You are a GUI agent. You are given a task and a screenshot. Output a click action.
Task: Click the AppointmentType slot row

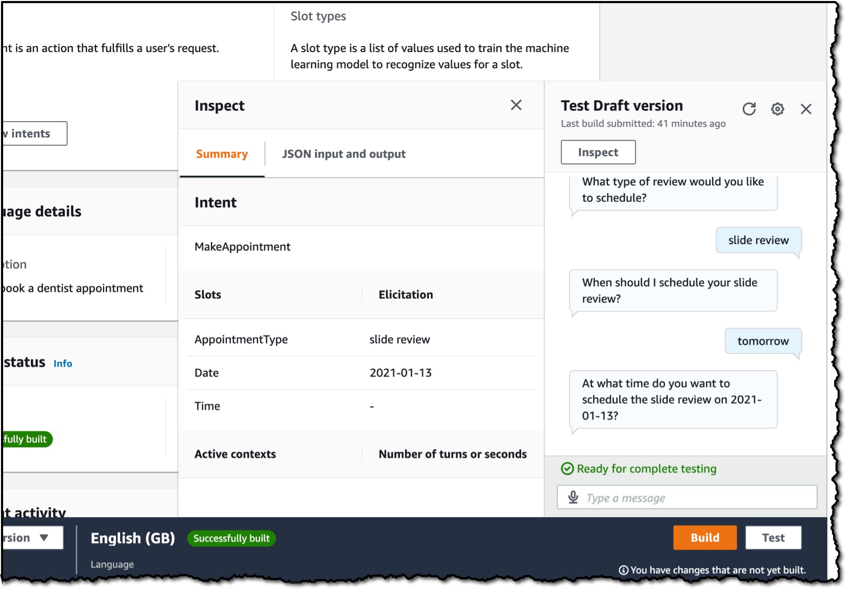361,339
